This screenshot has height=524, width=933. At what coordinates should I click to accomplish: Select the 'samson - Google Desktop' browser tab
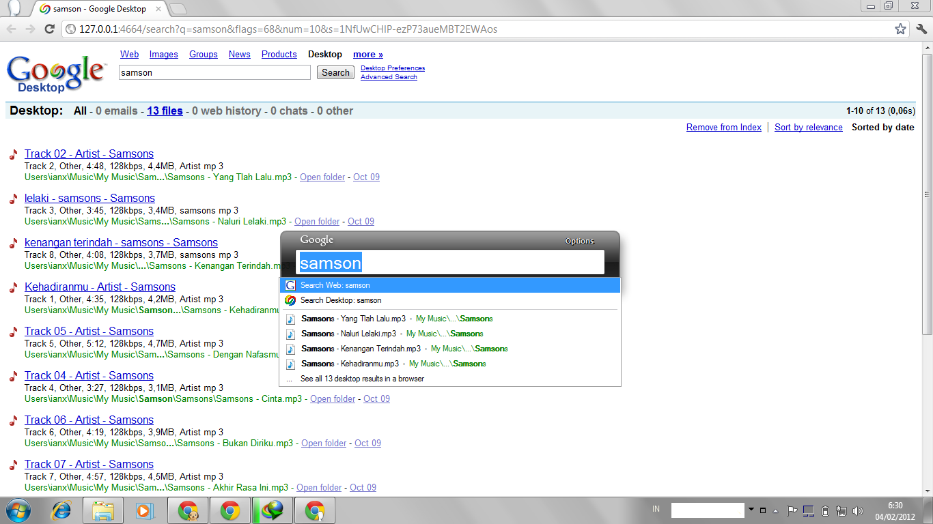[99, 9]
